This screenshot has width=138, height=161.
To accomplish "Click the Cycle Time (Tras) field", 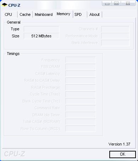I will (80, 94).
